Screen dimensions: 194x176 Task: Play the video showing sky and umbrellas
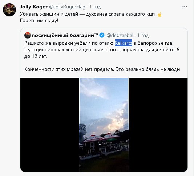tap(104, 125)
